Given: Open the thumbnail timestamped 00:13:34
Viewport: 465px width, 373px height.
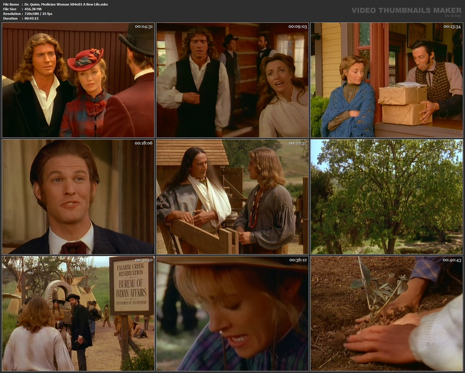Looking at the screenshot, I should [x=387, y=80].
